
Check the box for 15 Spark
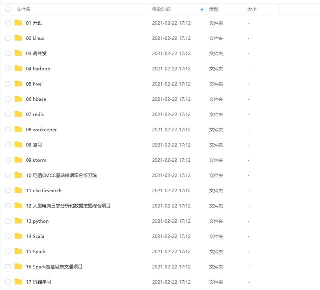(x=8, y=251)
